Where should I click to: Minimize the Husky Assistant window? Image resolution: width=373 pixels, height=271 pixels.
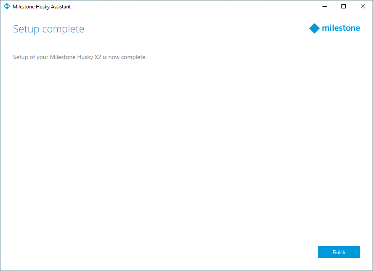click(325, 6)
